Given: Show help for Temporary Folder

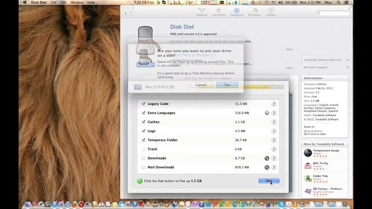Looking at the screenshot, I should coord(274,140).
